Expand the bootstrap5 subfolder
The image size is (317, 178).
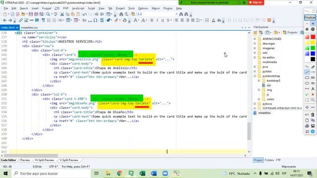(x=259, y=81)
